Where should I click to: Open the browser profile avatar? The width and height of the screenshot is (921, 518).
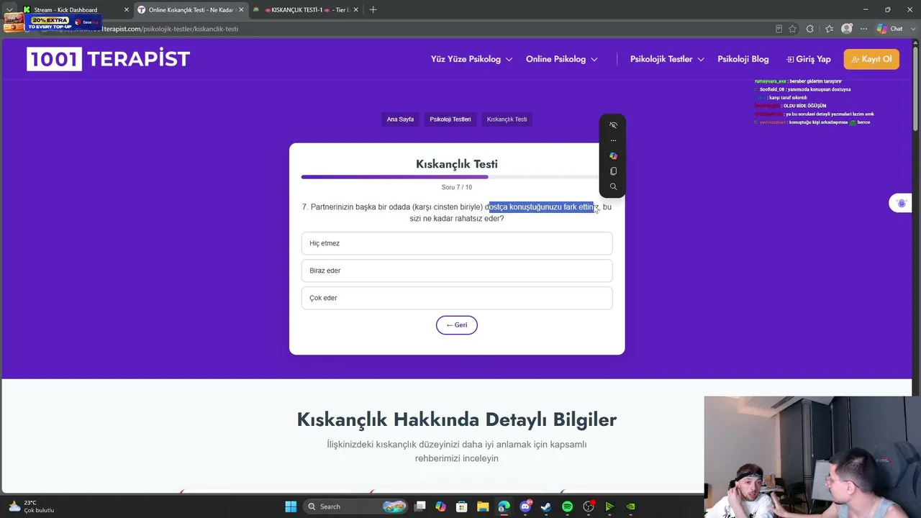847,29
